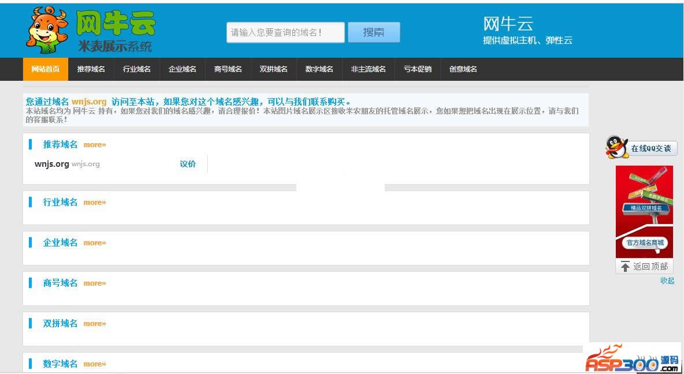Open the 商号域名 menu item
Screen dimensions: 684x374
coord(228,69)
